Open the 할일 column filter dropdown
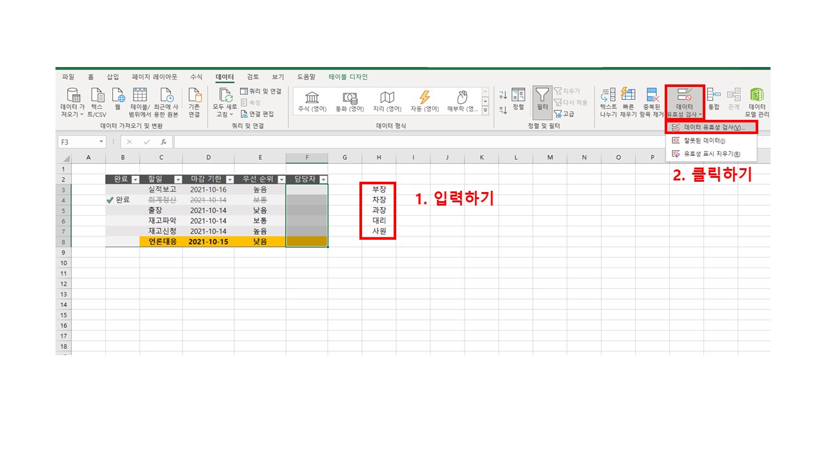The height and width of the screenshot is (464, 826). pyautogui.click(x=177, y=180)
